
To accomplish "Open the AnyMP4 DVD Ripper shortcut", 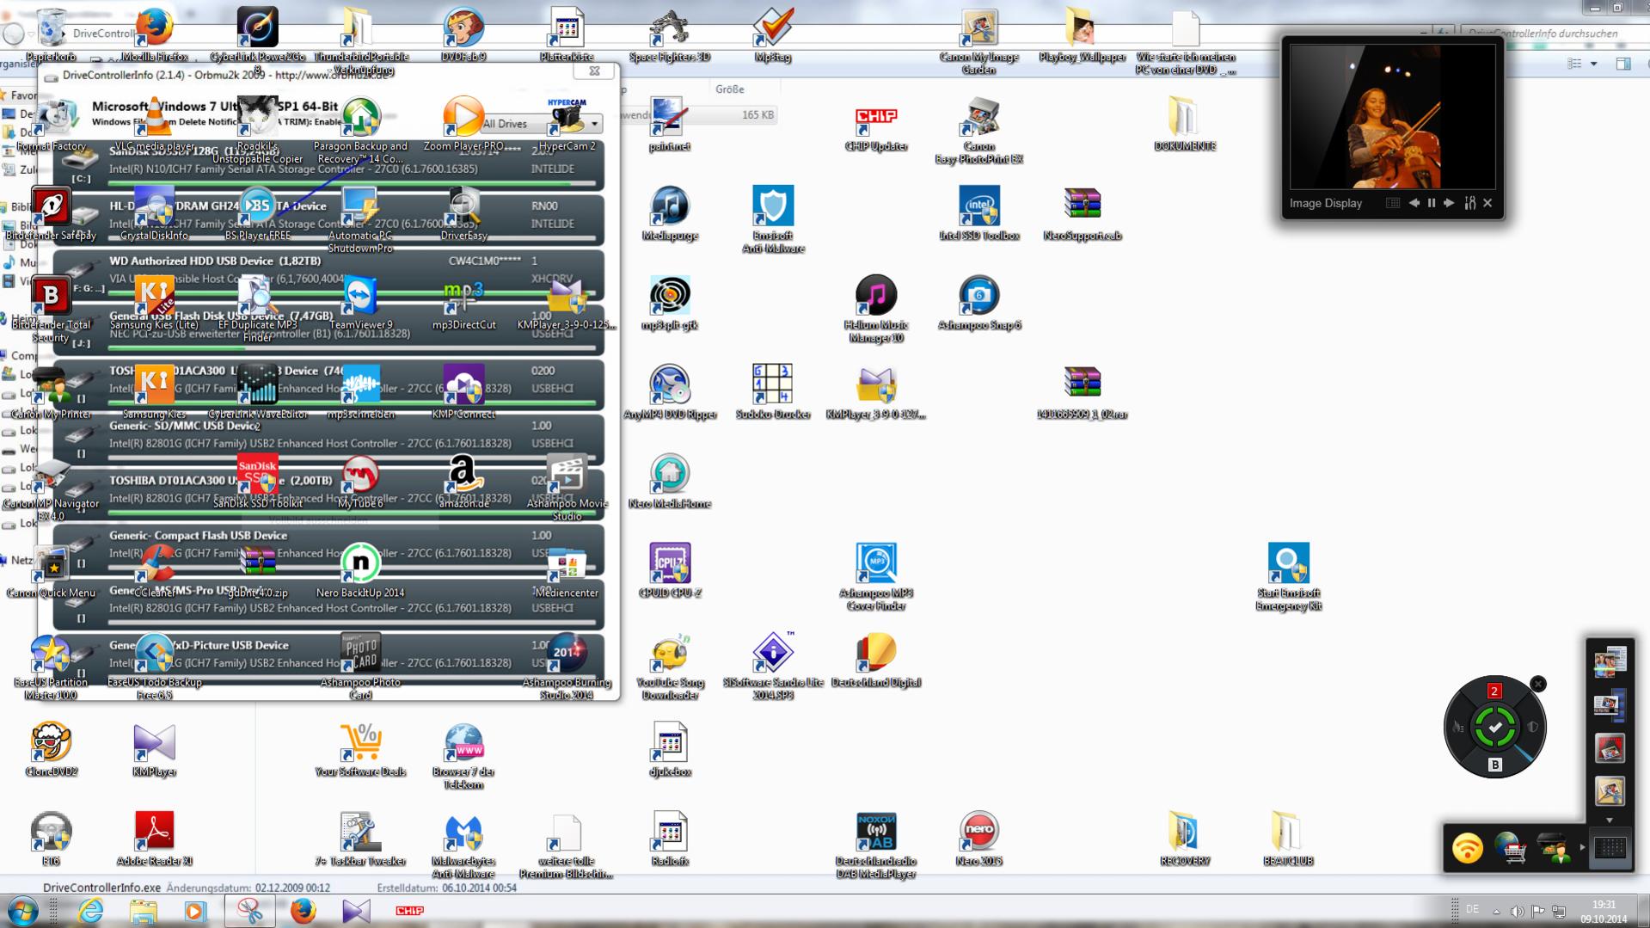I will 670,392.
